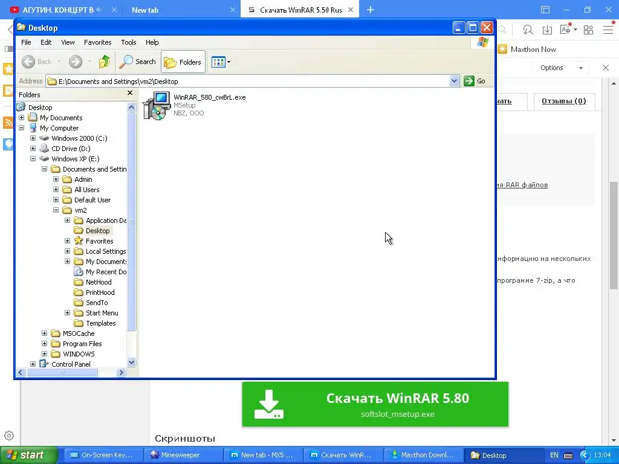Open the Back history dropdown arrow
The width and height of the screenshot is (619, 464).
[59, 62]
